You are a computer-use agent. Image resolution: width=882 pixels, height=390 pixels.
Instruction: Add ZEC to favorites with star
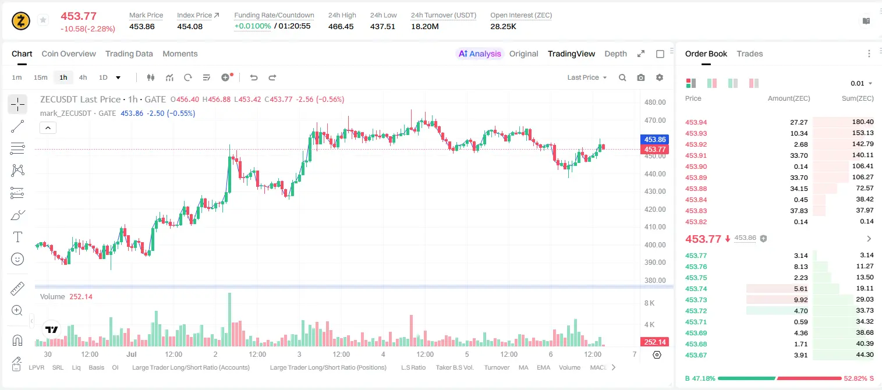(43, 20)
